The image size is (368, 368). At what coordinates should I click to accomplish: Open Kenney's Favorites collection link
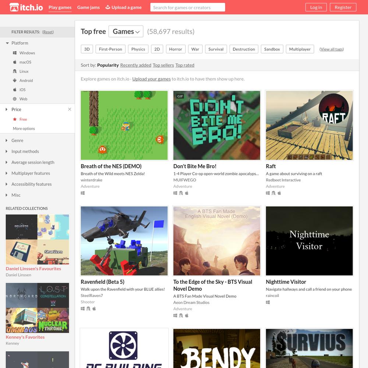[25, 337]
